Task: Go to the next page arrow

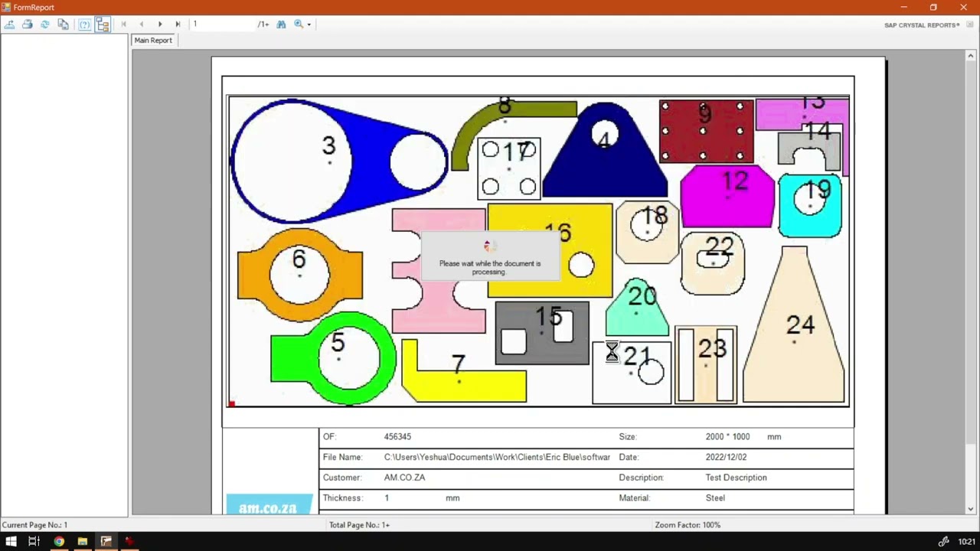Action: 160,24
